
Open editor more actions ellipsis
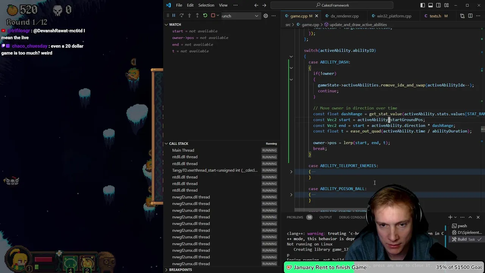[x=478, y=16]
